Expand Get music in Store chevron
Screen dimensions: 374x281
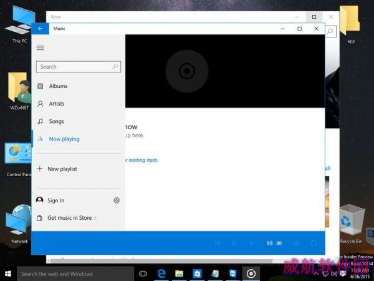point(95,218)
